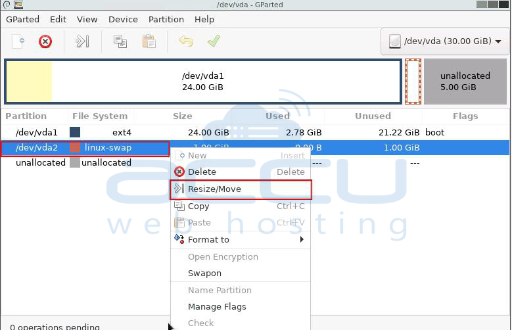
Task: Choose Resize/Move in the context menu
Action: point(241,189)
